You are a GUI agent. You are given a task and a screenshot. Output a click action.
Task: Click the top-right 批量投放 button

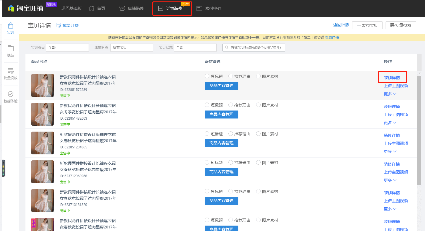pos(401,25)
